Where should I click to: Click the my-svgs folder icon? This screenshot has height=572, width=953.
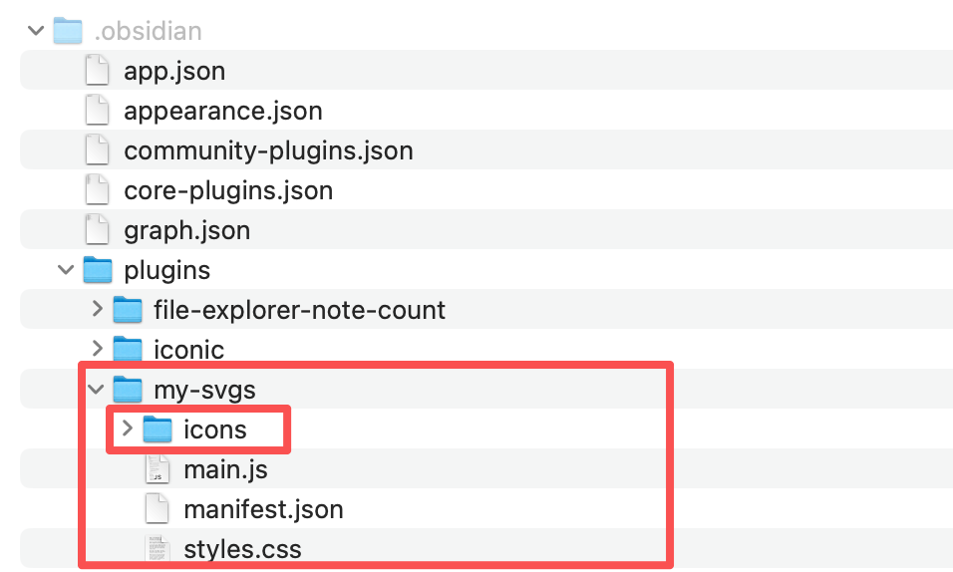(x=127, y=389)
